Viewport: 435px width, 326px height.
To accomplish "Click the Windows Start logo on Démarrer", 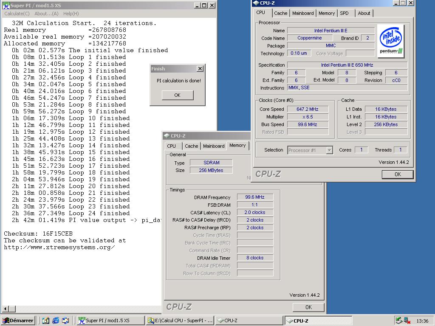I will (6, 320).
